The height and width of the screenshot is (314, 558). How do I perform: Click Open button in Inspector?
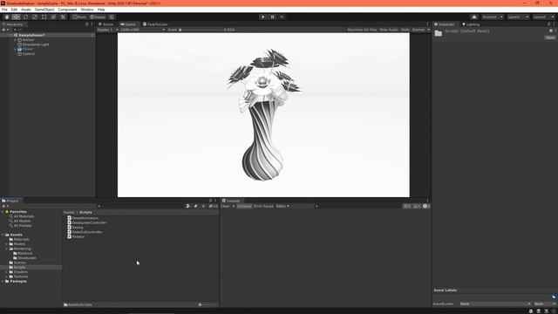[550, 38]
